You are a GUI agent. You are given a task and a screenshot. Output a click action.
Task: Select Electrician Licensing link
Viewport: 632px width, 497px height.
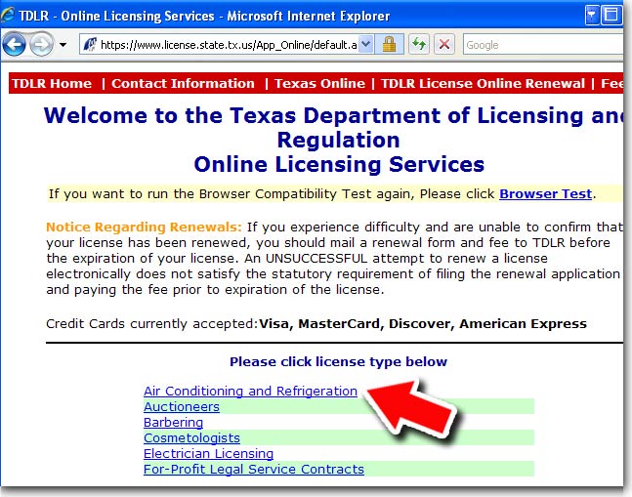[208, 454]
